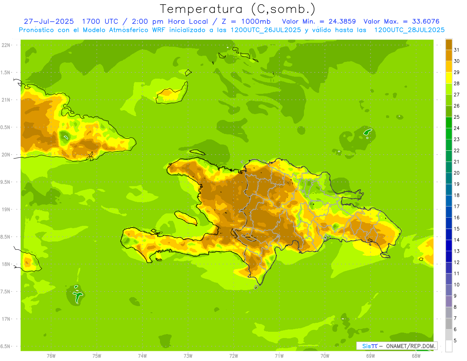Select the "Z = 1000mb" level text
The height and width of the screenshot is (361, 467).
[246, 21]
